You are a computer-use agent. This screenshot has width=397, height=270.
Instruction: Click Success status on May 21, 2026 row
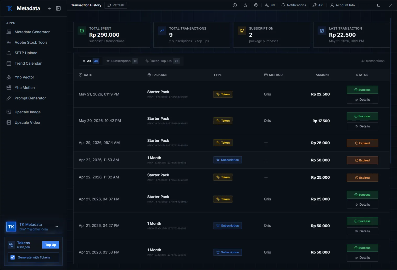pyautogui.click(x=362, y=90)
